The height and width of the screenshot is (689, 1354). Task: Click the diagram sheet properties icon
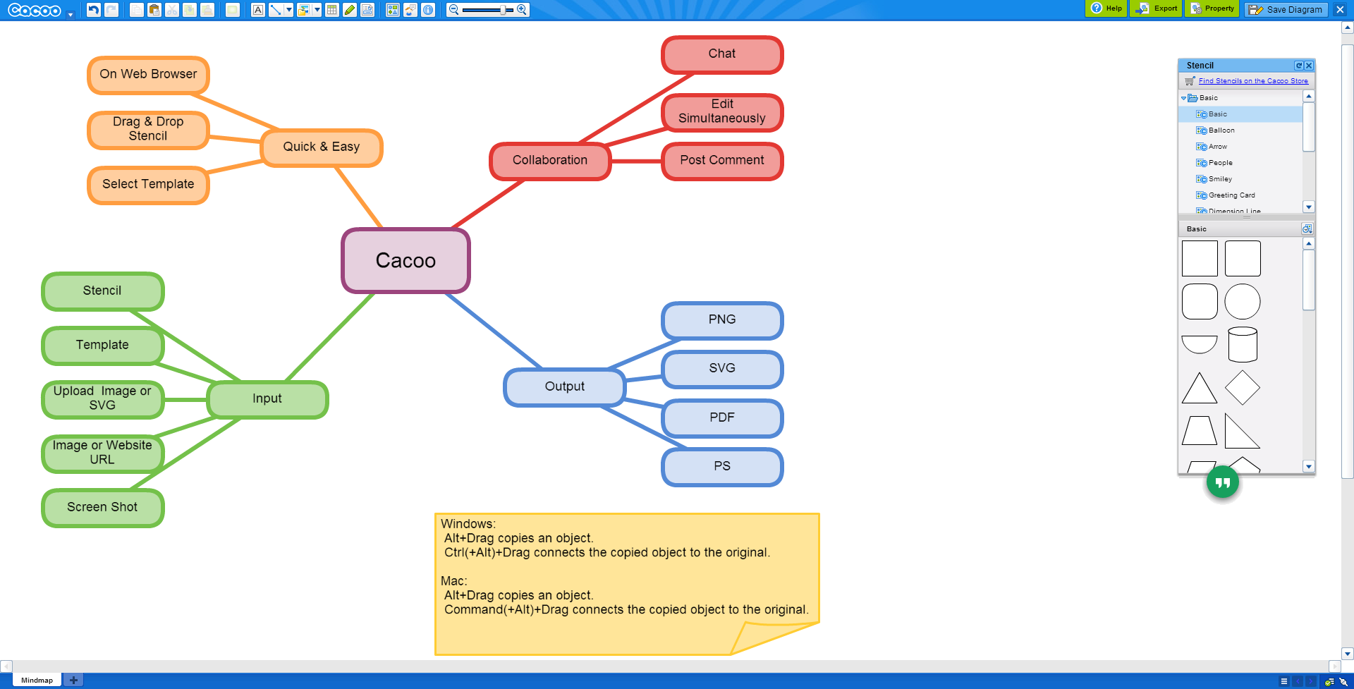tap(367, 10)
